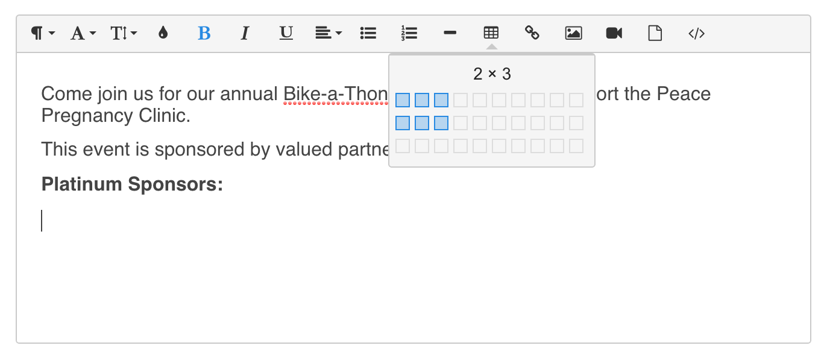Screen dimensions: 827x357
Task: Expand the text size dropdown
Action: pos(124,34)
